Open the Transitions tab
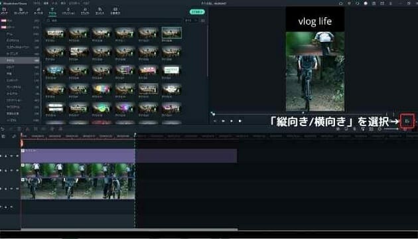Screen dimensions: 418x239 point(68,11)
